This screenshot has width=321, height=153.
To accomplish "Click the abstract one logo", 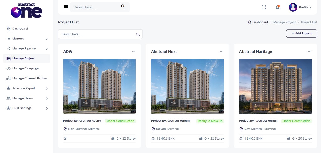I will pyautogui.click(x=26, y=10).
